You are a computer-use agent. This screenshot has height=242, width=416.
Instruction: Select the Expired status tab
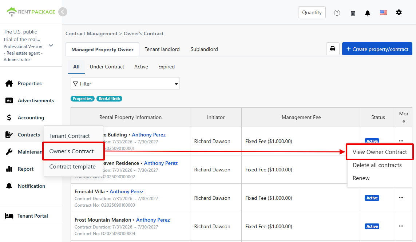tap(166, 67)
